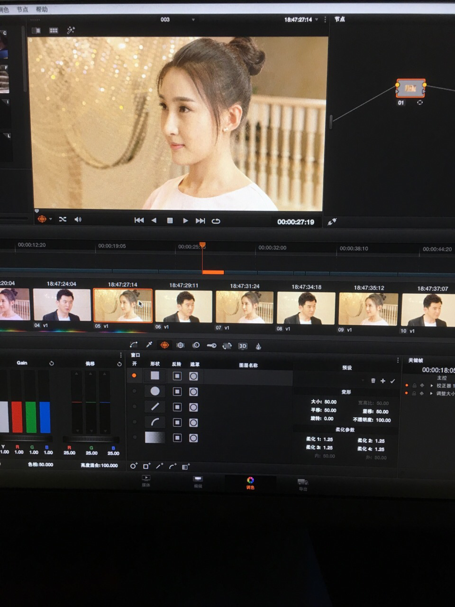Open the 003 timeline dropdown
This screenshot has height=607, width=455.
point(193,20)
